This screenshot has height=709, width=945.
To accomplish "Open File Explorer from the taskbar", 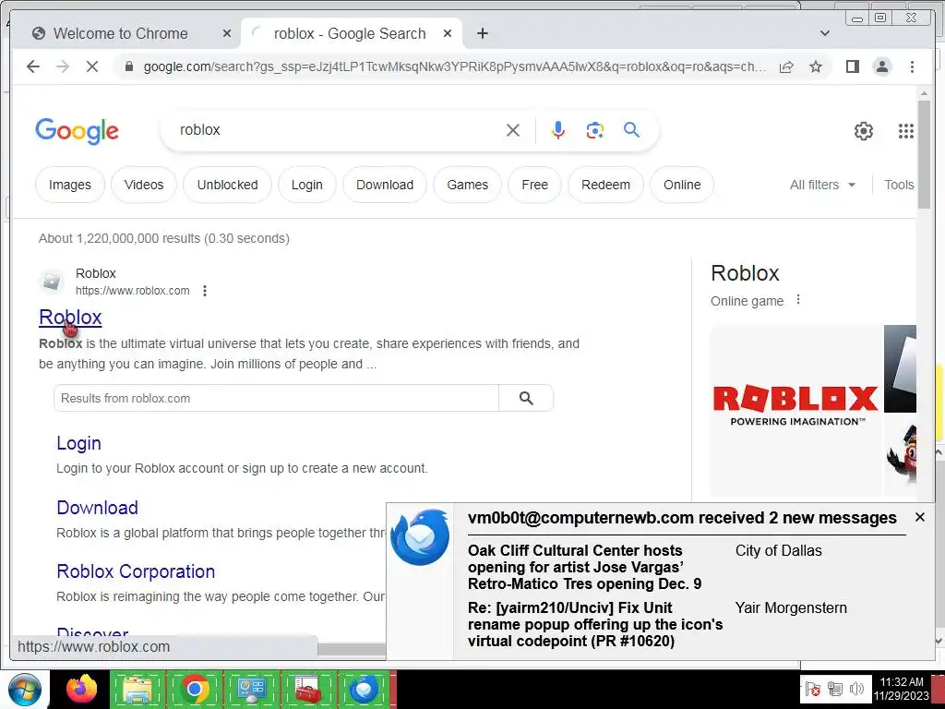I will coord(138,689).
